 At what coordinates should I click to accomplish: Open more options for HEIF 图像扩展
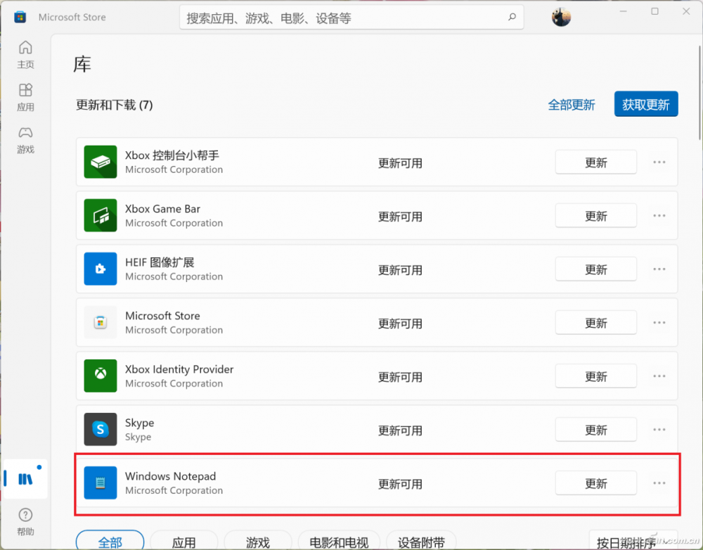coord(659,269)
